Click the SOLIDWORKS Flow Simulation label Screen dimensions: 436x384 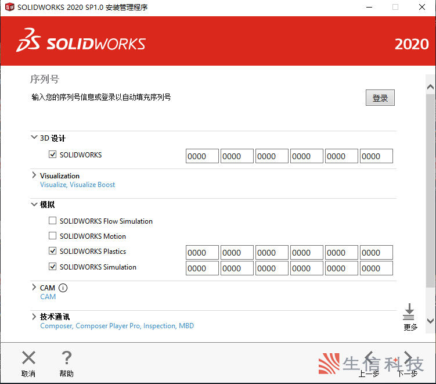[106, 221]
